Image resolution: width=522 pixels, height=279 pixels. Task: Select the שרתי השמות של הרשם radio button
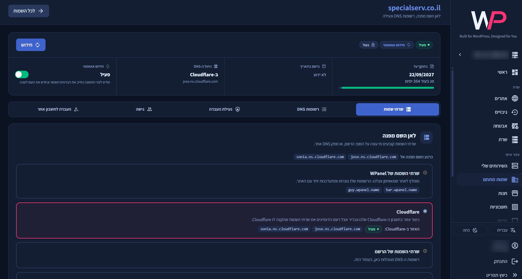pos(425,251)
